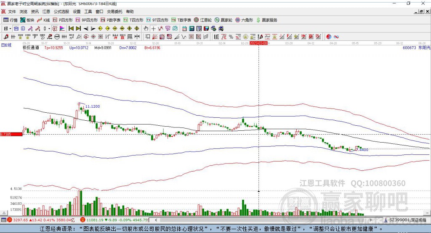Open the 浏览 menu

point(24,11)
